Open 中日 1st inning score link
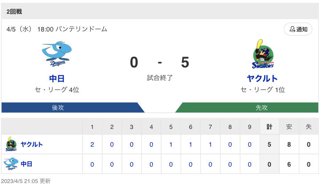This screenshot has height=187, width=322. point(92,164)
